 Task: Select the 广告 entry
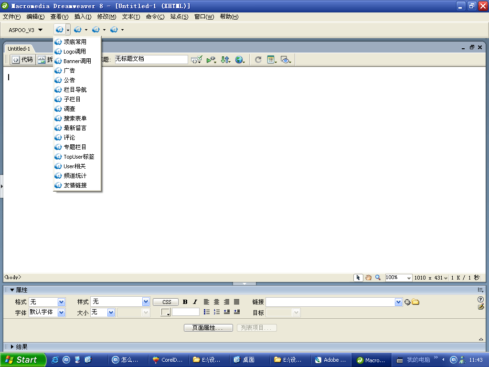(x=77, y=71)
